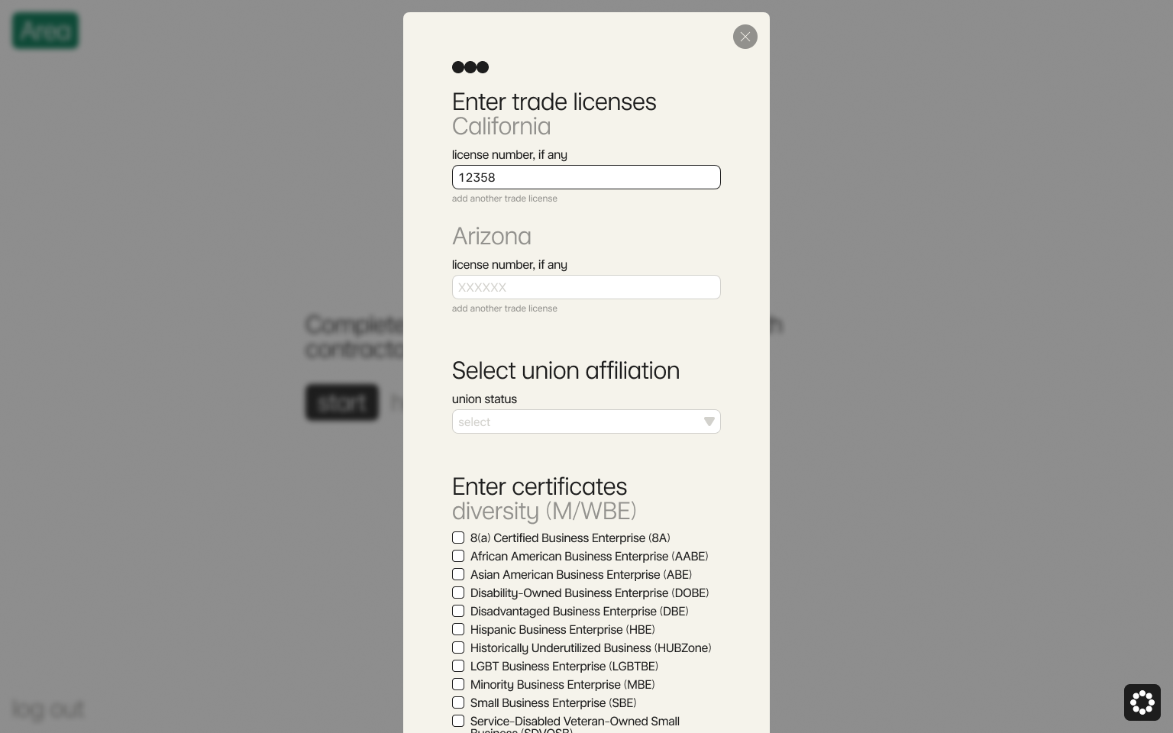Click the 'Enter certificates' heading
Image resolution: width=1173 pixels, height=733 pixels.
tap(540, 486)
